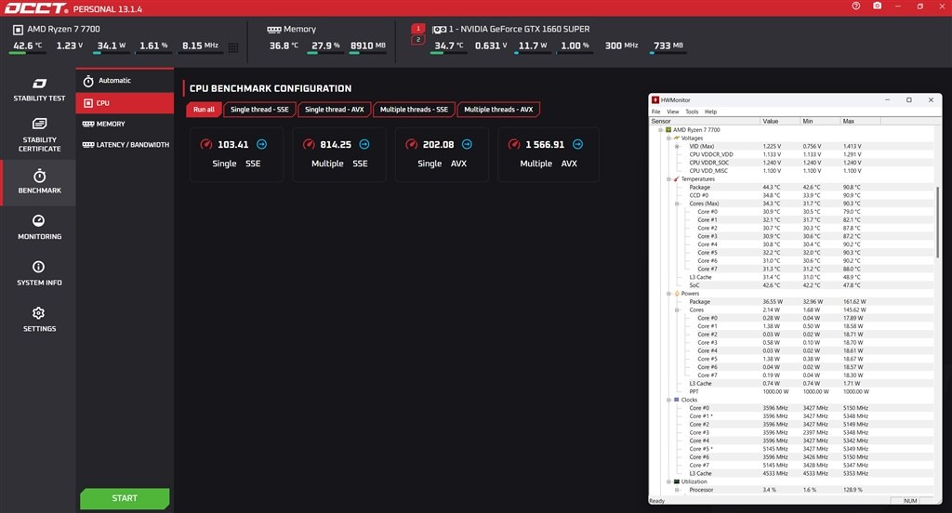Select the CPU benchmark option
Viewport: 952px width, 513px height.
tap(125, 102)
